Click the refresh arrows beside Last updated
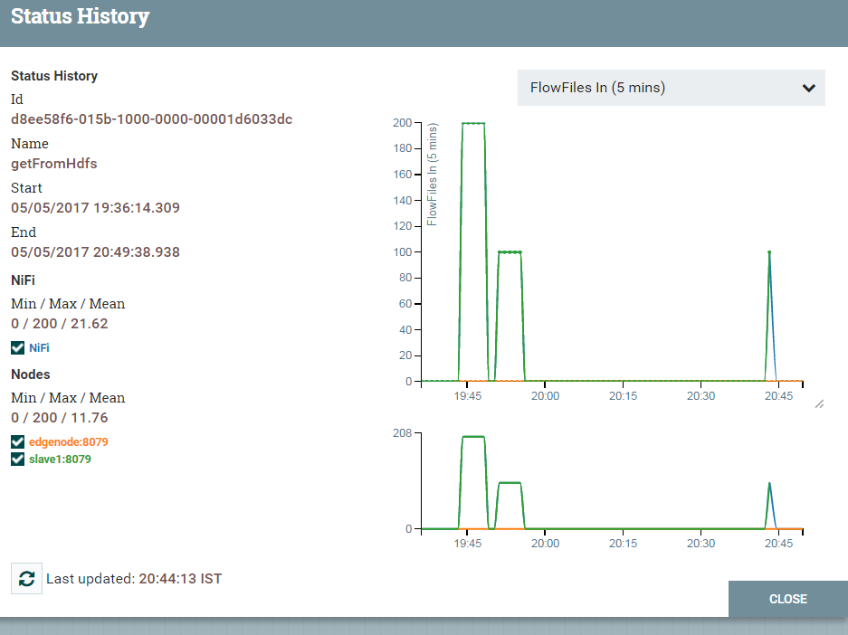Screen dimensions: 848x635 coord(24,579)
